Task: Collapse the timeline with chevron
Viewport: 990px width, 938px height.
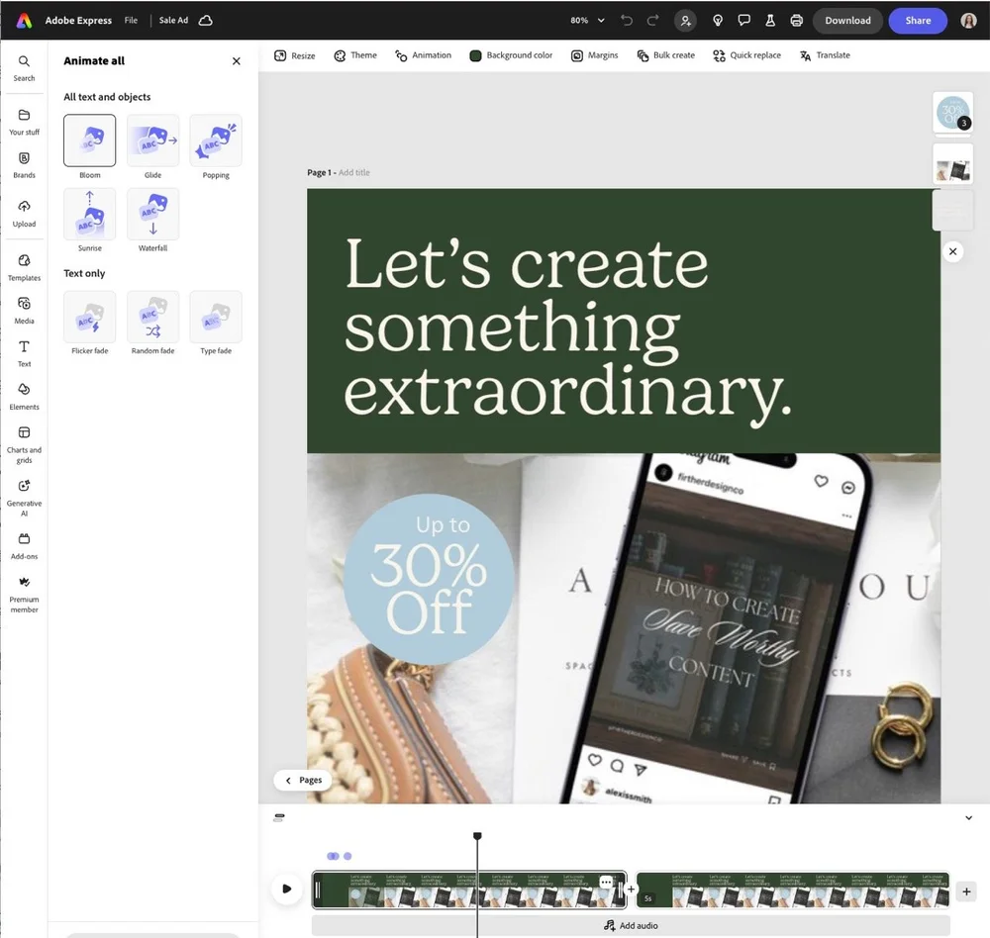Action: pos(968,818)
